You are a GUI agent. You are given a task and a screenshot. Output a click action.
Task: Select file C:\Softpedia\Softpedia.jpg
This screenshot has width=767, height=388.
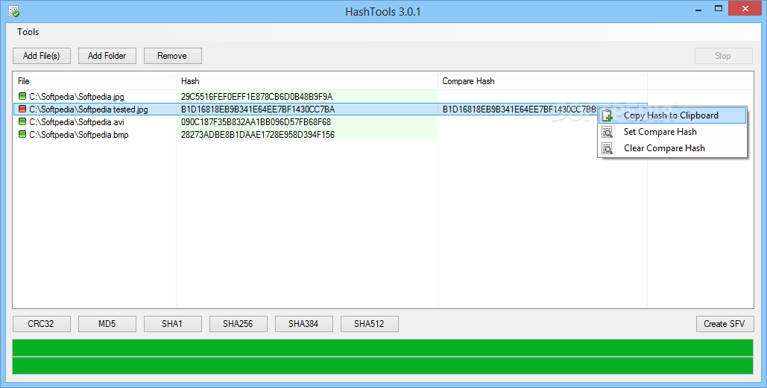(77, 96)
